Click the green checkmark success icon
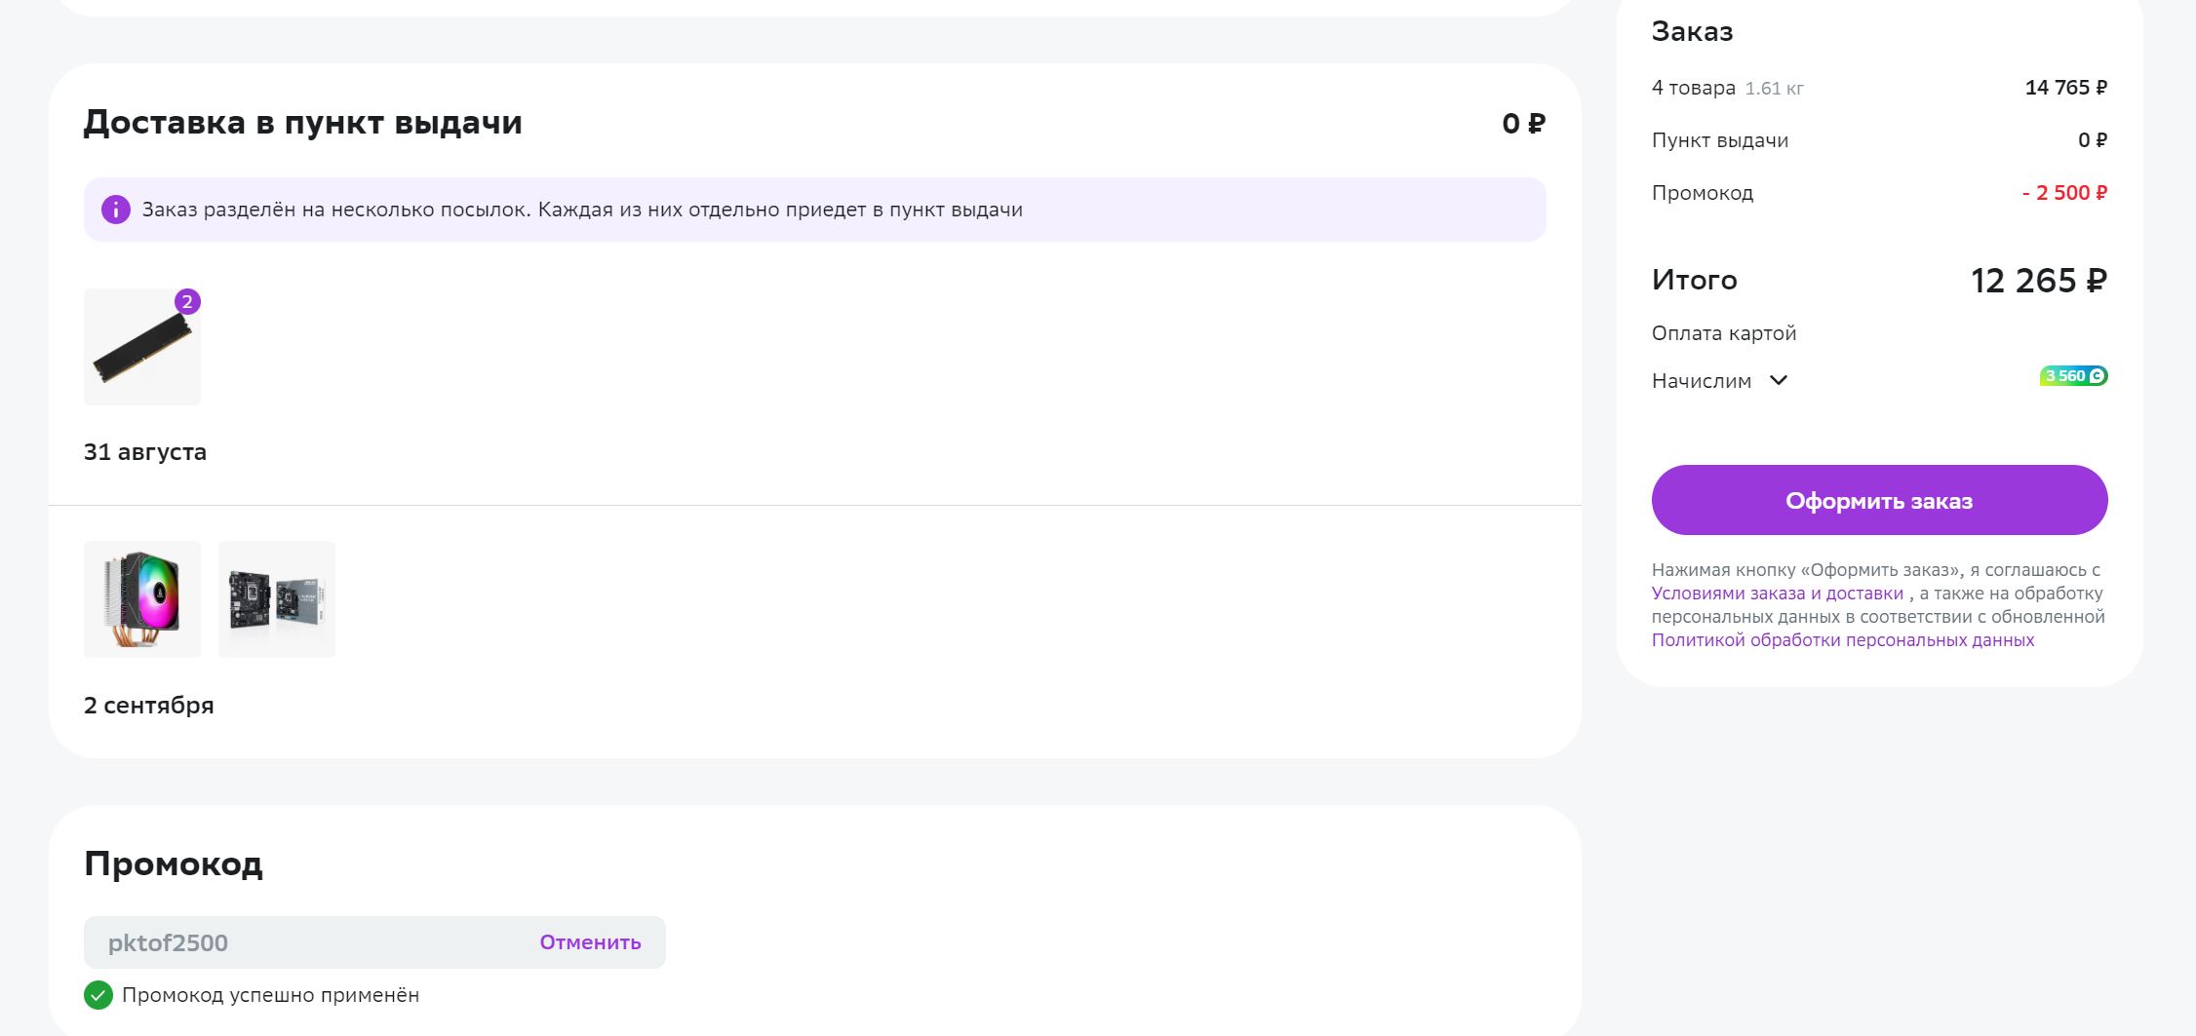The height and width of the screenshot is (1036, 2196). [98, 995]
